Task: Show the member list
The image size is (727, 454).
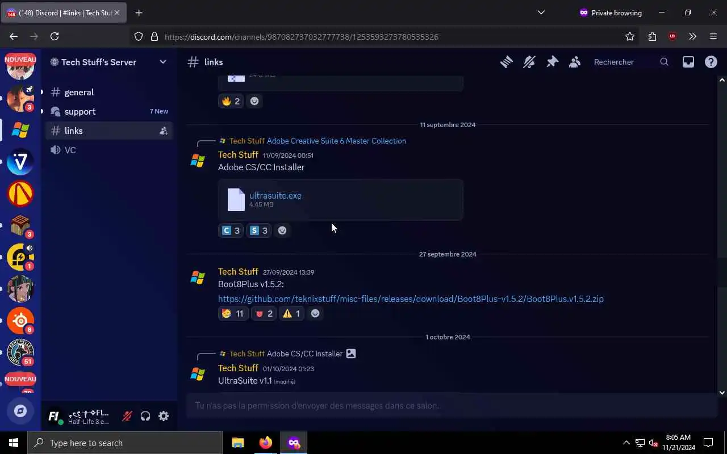Action: point(575,62)
